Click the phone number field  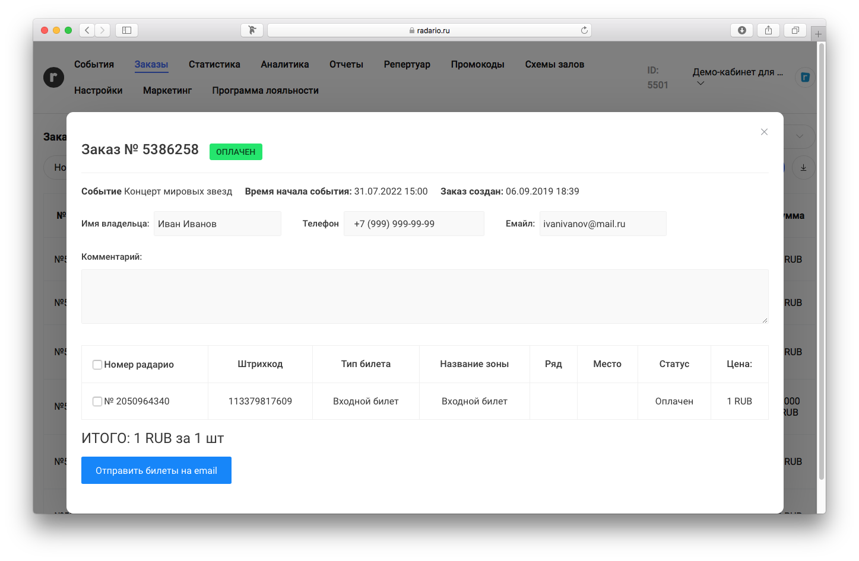414,224
